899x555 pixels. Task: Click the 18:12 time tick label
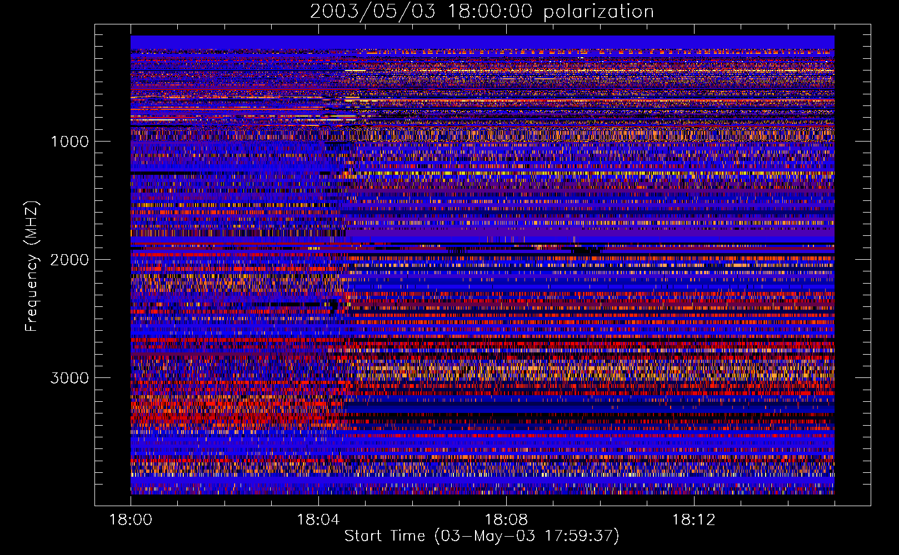point(693,519)
